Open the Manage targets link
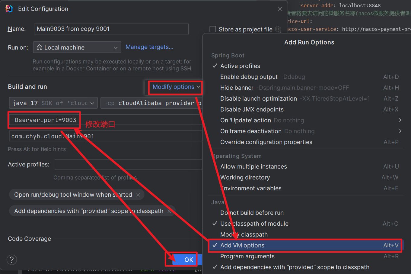 149,47
